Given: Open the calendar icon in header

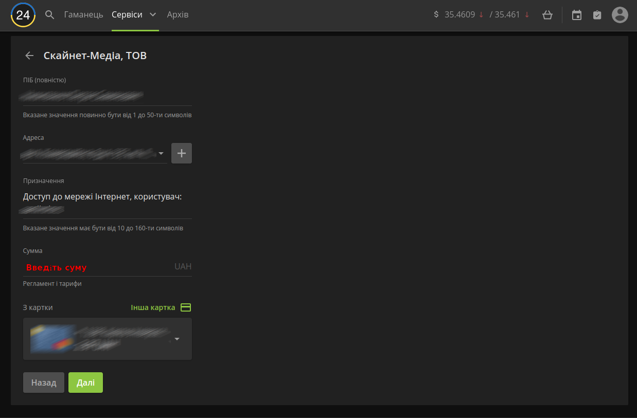Looking at the screenshot, I should tap(577, 15).
